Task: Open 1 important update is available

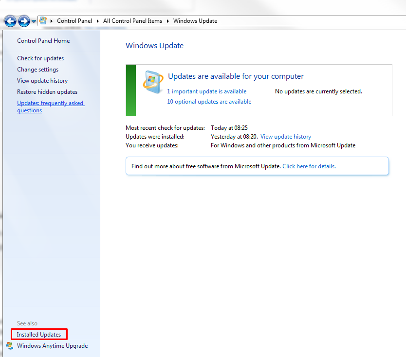Action: (x=206, y=91)
